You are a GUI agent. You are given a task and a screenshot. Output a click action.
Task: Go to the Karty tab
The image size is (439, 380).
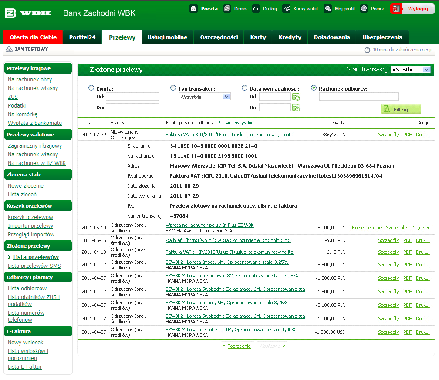pyautogui.click(x=258, y=37)
